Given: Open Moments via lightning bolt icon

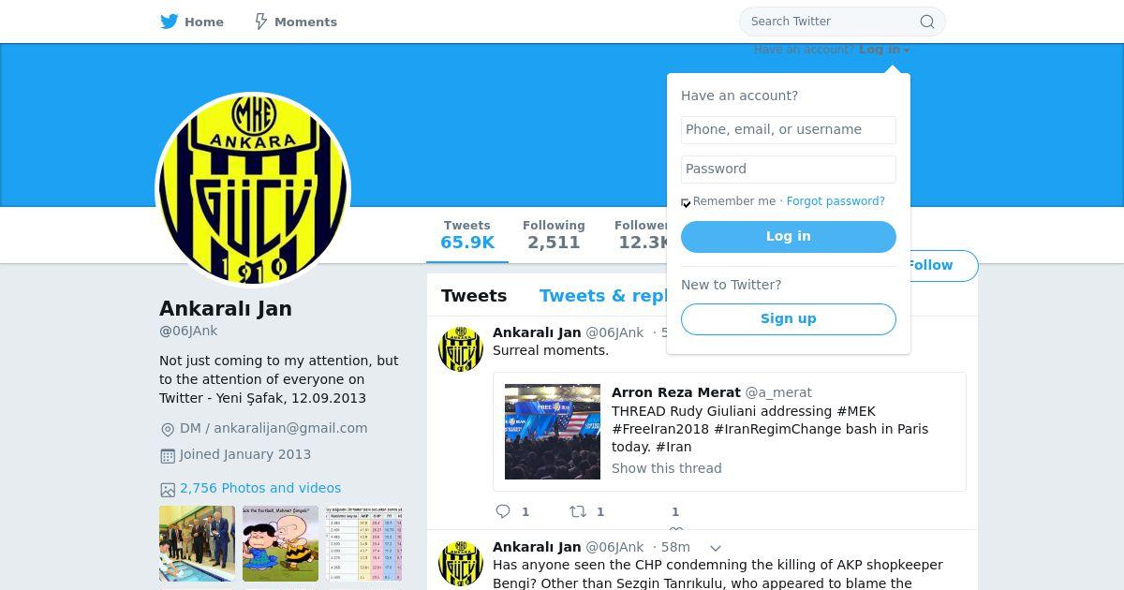Looking at the screenshot, I should (x=261, y=22).
